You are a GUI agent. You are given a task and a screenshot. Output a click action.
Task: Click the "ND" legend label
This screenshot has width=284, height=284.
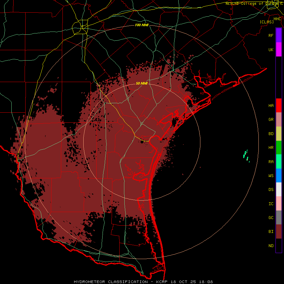tap(271, 246)
